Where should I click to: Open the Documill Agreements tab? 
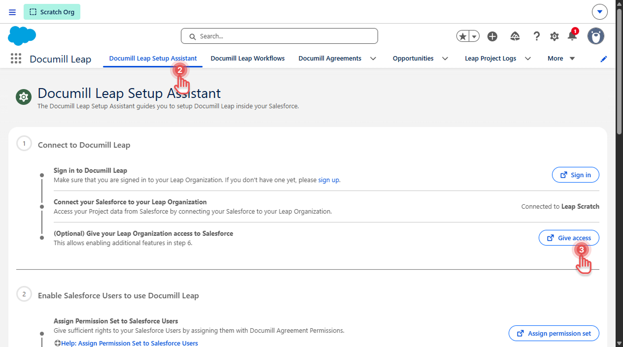tap(330, 58)
